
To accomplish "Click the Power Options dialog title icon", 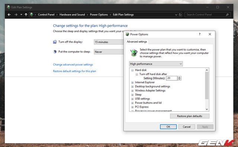I will pyautogui.click(x=127, y=34).
